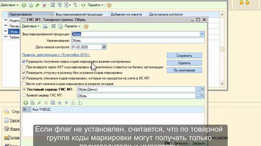
Task: Click the copy row icon above the Код ТНВЭД table
Action: 33,103
